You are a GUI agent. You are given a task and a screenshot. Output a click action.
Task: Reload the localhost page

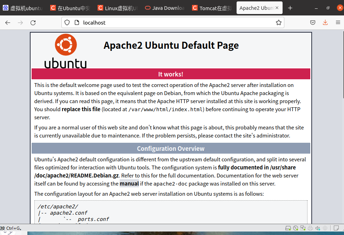click(x=33, y=22)
